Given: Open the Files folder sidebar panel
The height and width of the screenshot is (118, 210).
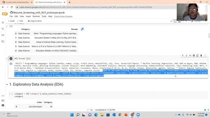Looking at the screenshot, I should coord(3,42).
